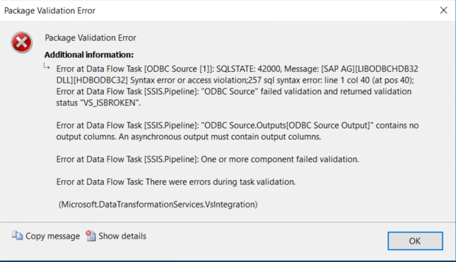Close the Package Validation Error dialog
This screenshot has width=456, height=262.
[443, 11]
